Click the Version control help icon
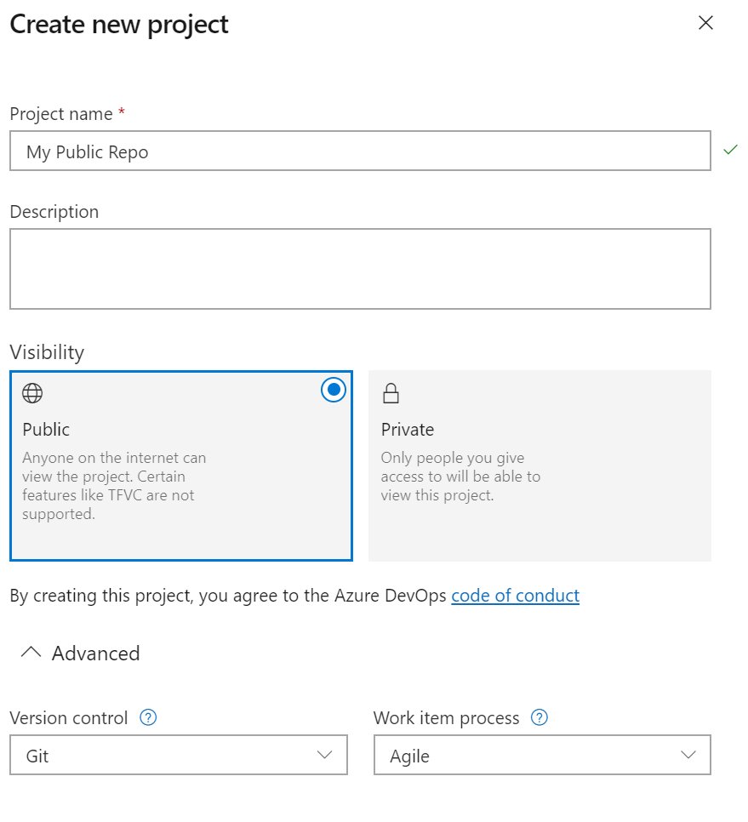This screenshot has width=748, height=822. coord(148,717)
